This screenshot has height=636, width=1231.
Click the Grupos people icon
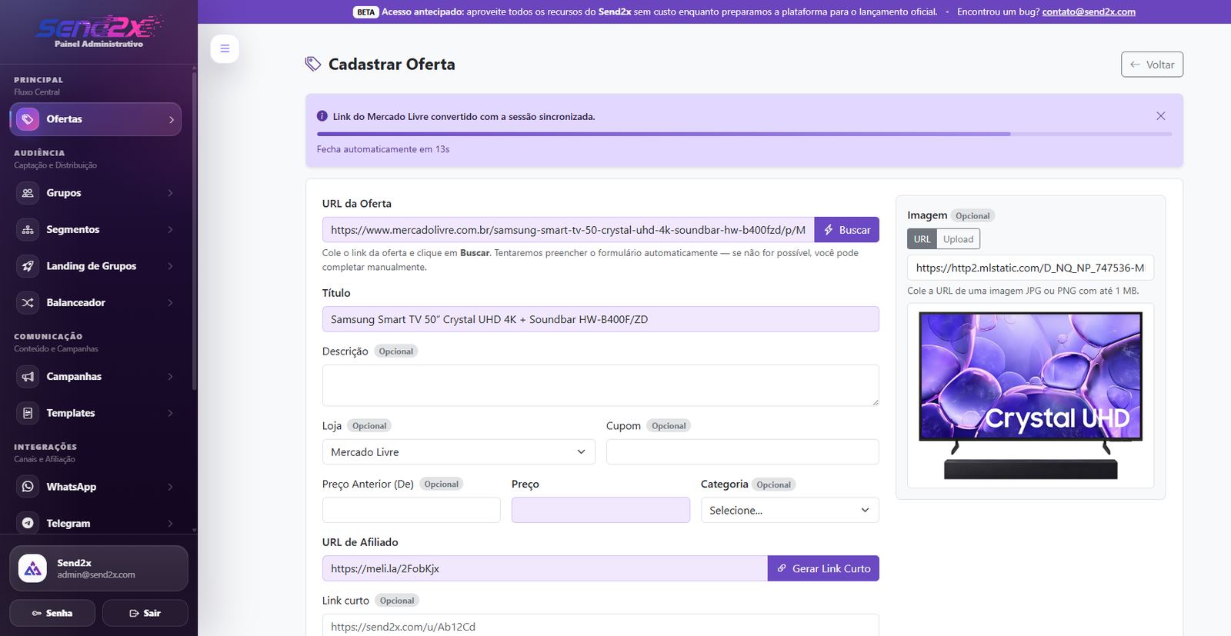coord(28,193)
